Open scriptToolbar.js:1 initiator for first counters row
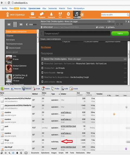Image resolution: width=130 pixels, height=158 pixels. pos(66,113)
